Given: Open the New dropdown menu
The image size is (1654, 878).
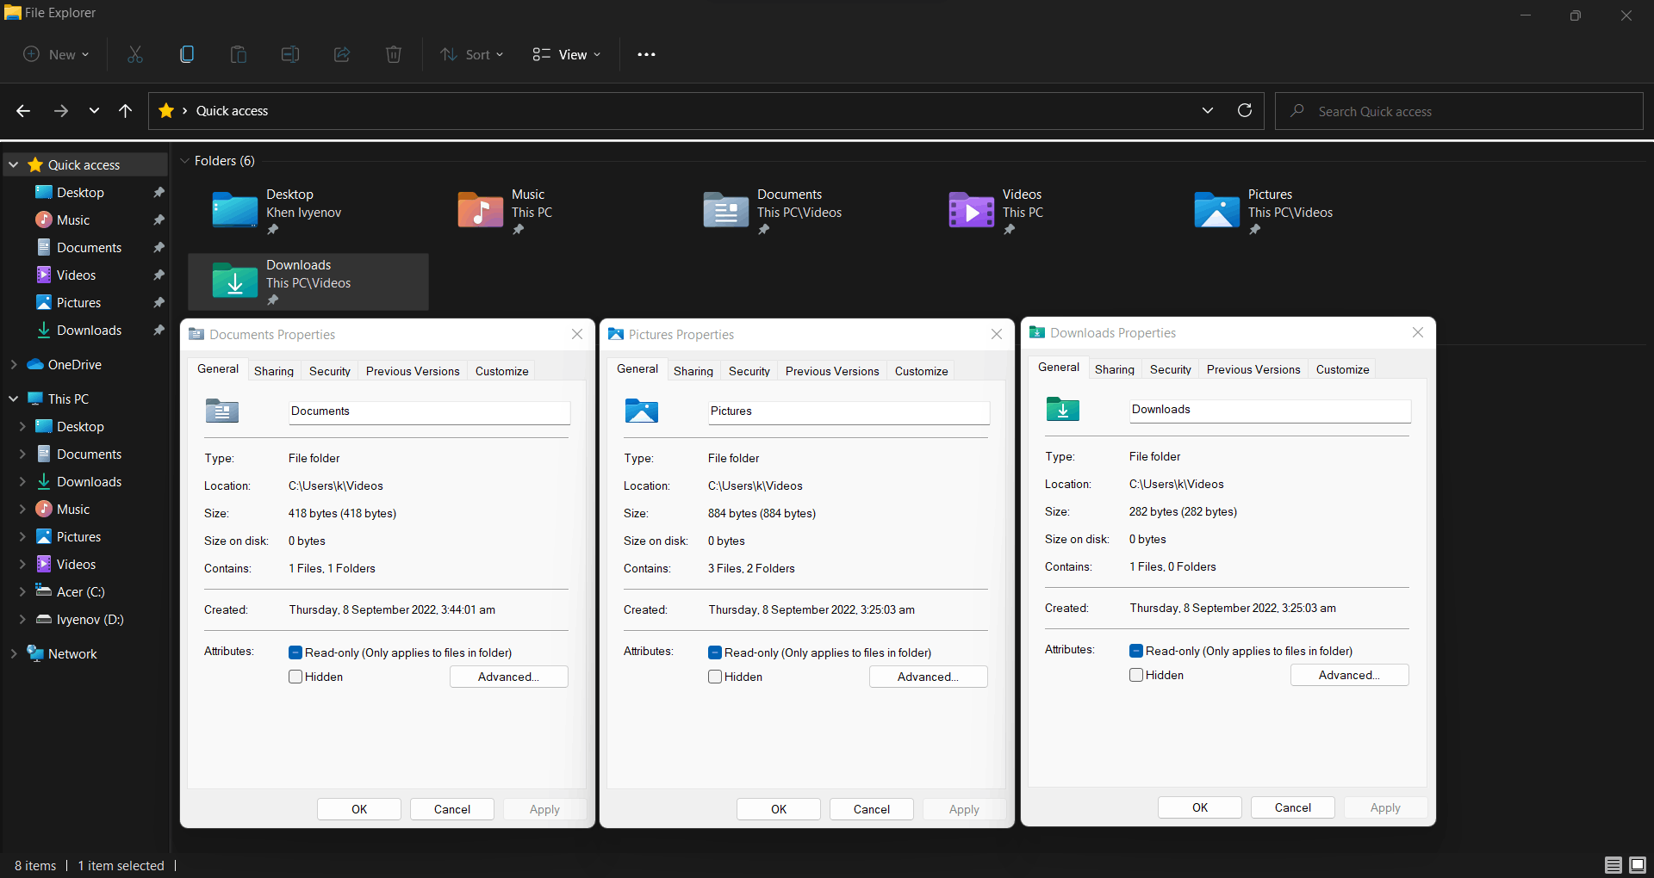Looking at the screenshot, I should click(56, 54).
